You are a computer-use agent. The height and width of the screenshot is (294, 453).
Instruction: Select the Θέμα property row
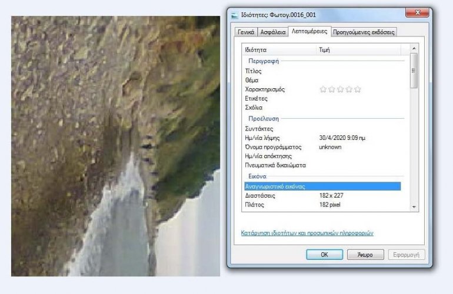[322, 80]
